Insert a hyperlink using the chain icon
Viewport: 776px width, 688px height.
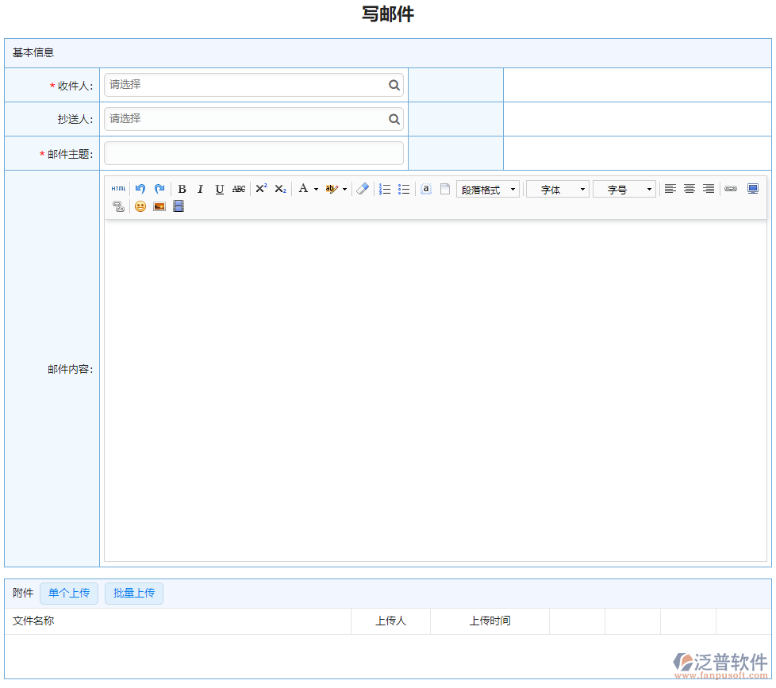(x=731, y=189)
